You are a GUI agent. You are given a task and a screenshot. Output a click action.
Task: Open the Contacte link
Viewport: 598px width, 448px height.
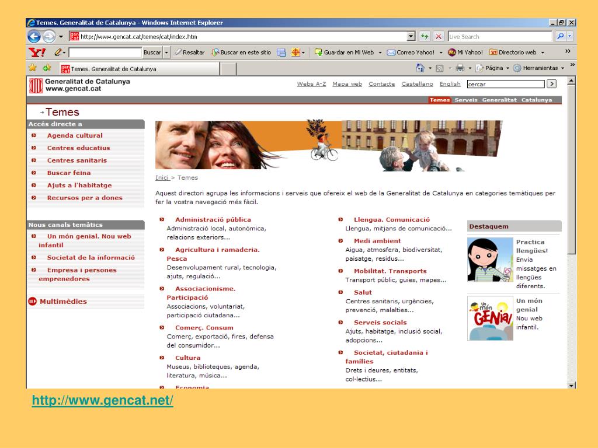pyautogui.click(x=381, y=84)
